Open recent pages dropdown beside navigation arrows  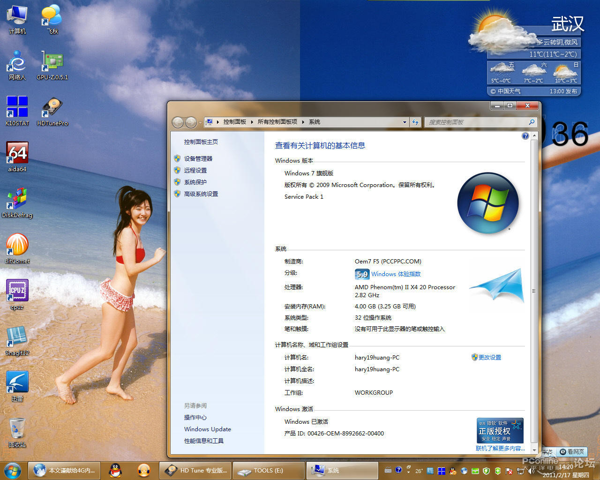[200, 122]
